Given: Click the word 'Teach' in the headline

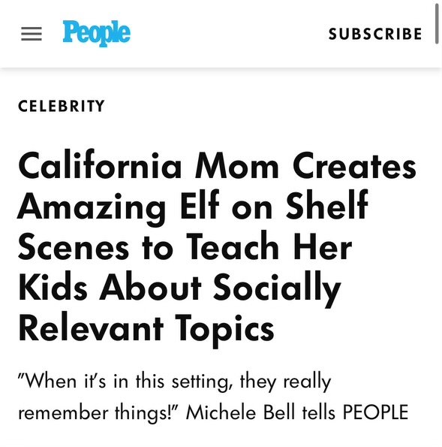Looking at the screenshot, I should (232, 246).
